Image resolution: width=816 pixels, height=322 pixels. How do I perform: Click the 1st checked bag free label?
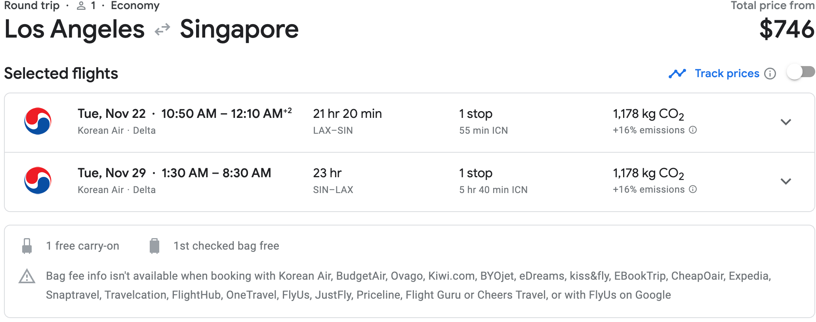(x=226, y=246)
